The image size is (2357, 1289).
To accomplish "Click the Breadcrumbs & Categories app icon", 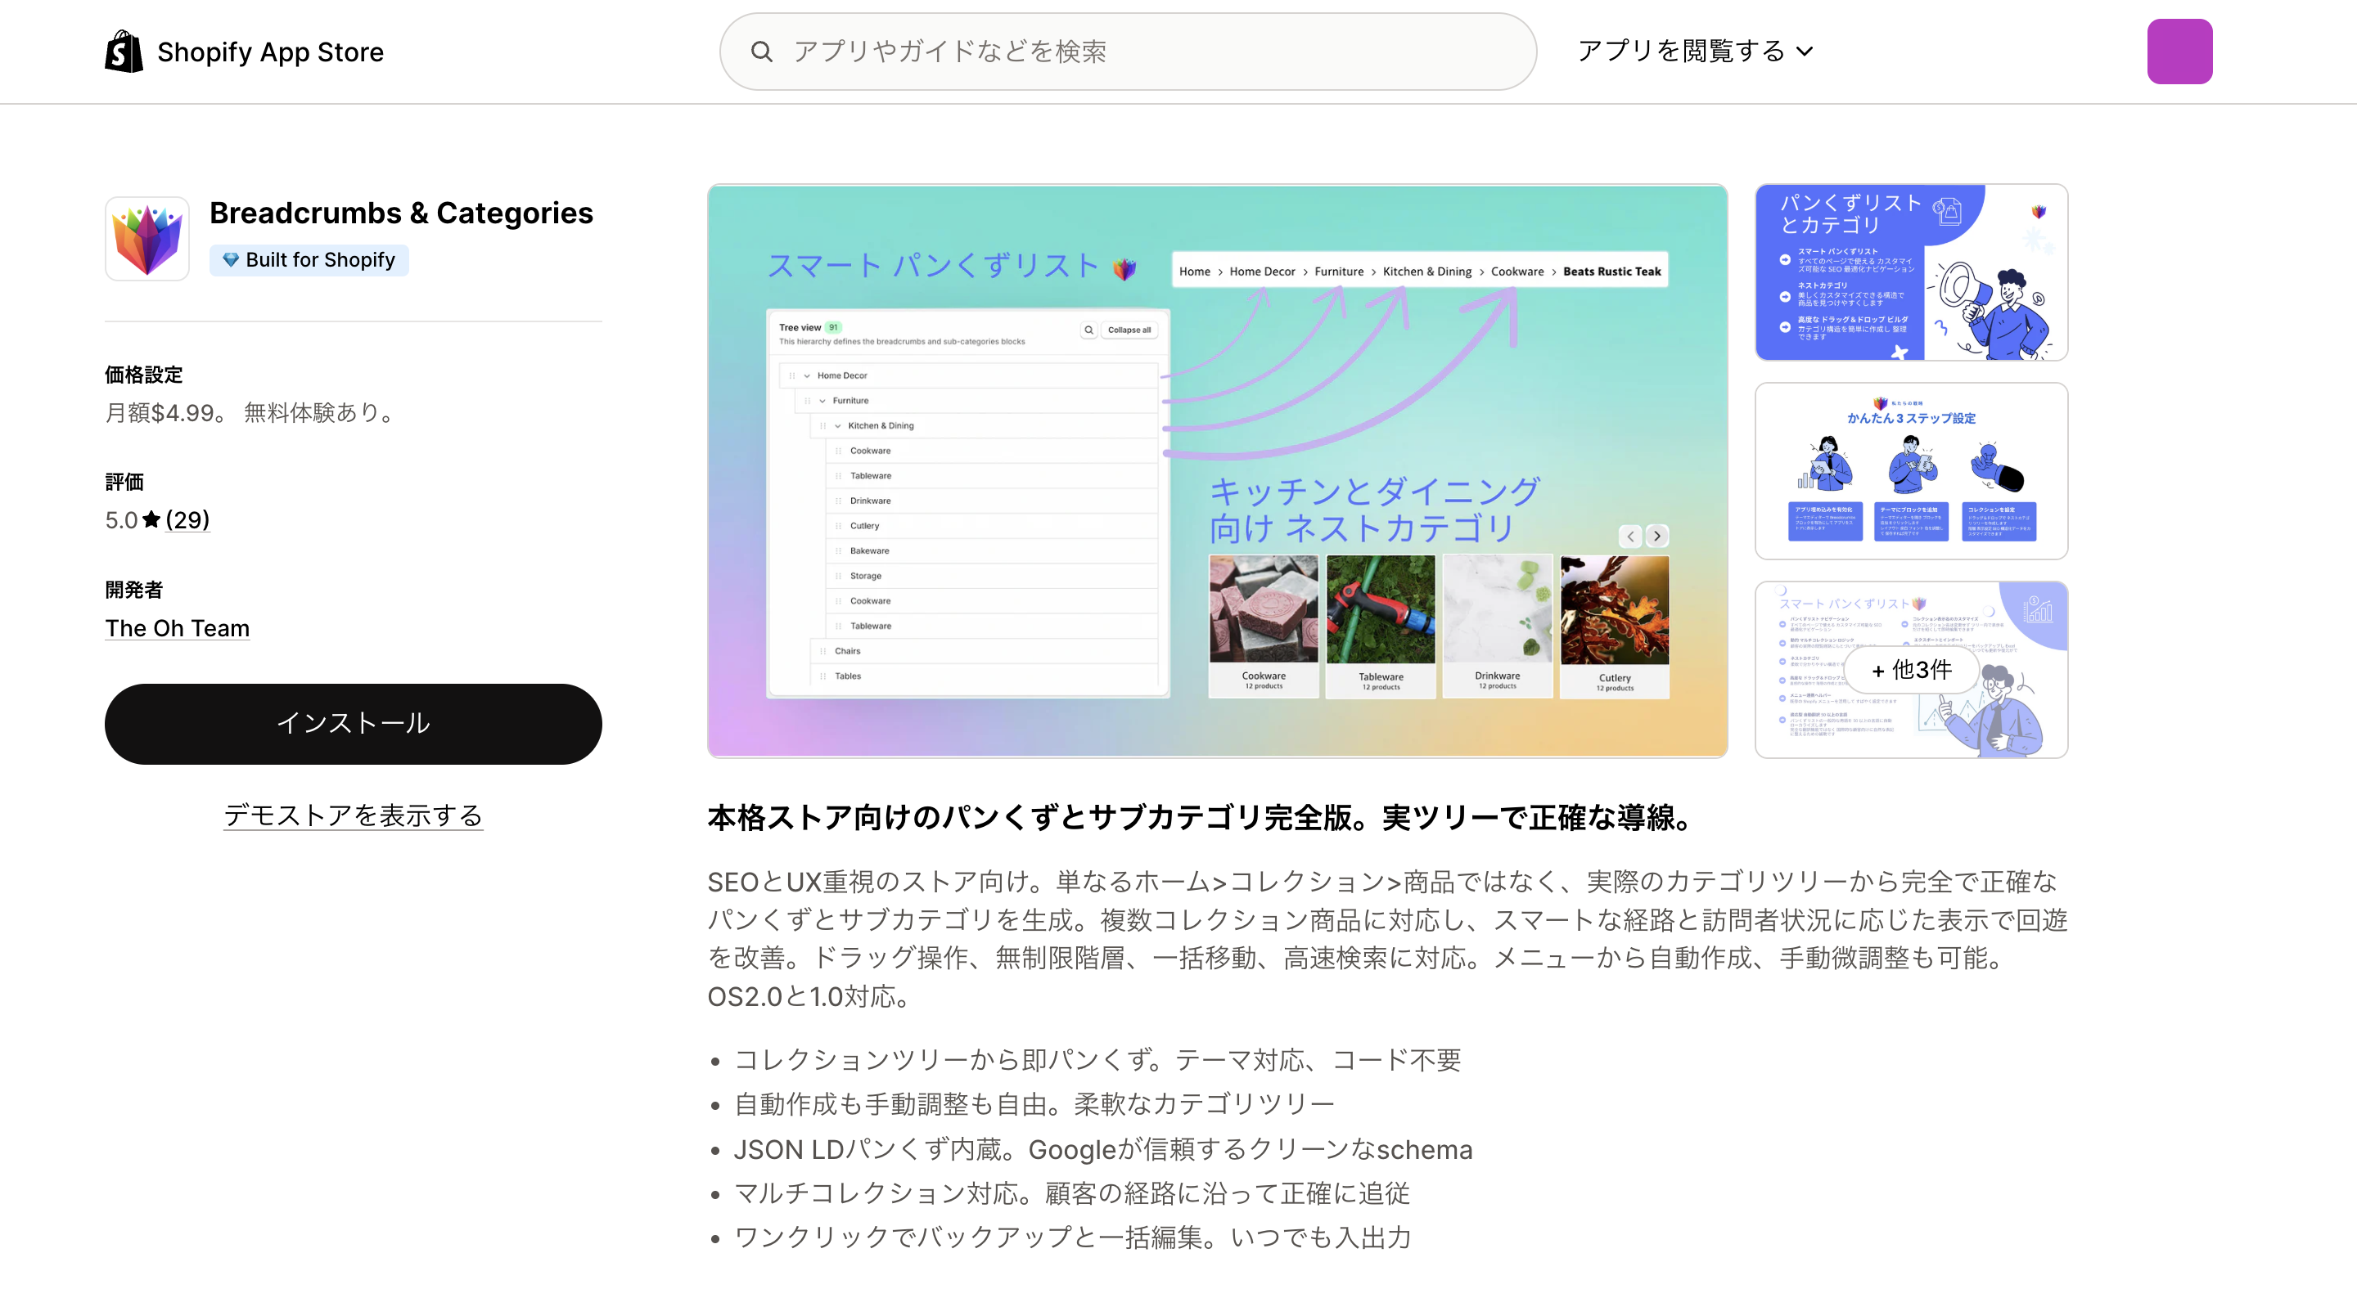I will (147, 239).
